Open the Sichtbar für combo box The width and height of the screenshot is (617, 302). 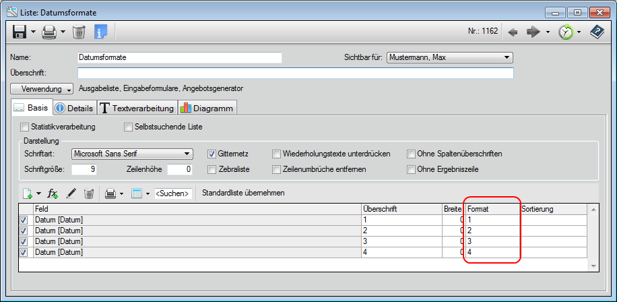point(450,57)
